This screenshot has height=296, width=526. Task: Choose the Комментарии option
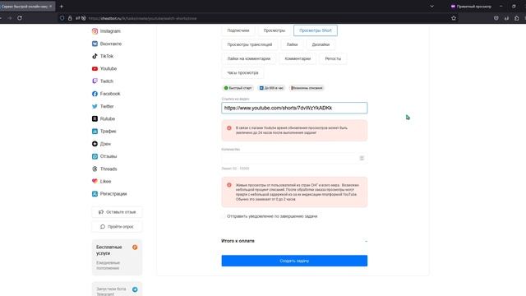pos(298,58)
